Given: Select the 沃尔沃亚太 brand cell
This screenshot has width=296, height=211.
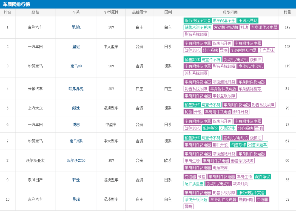Looking at the screenshot, I should pos(35,160).
